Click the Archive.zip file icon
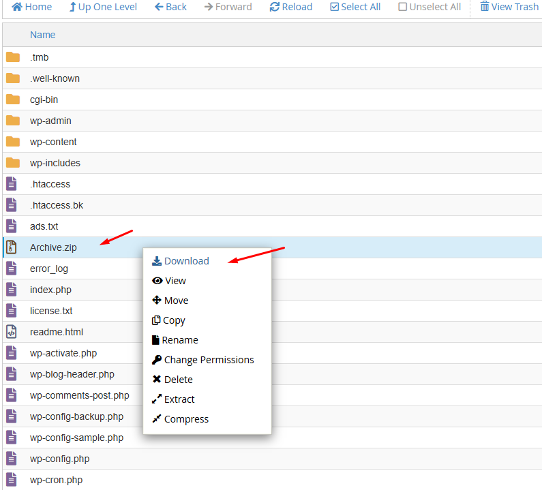Screen dimensions: 542x490 12,247
